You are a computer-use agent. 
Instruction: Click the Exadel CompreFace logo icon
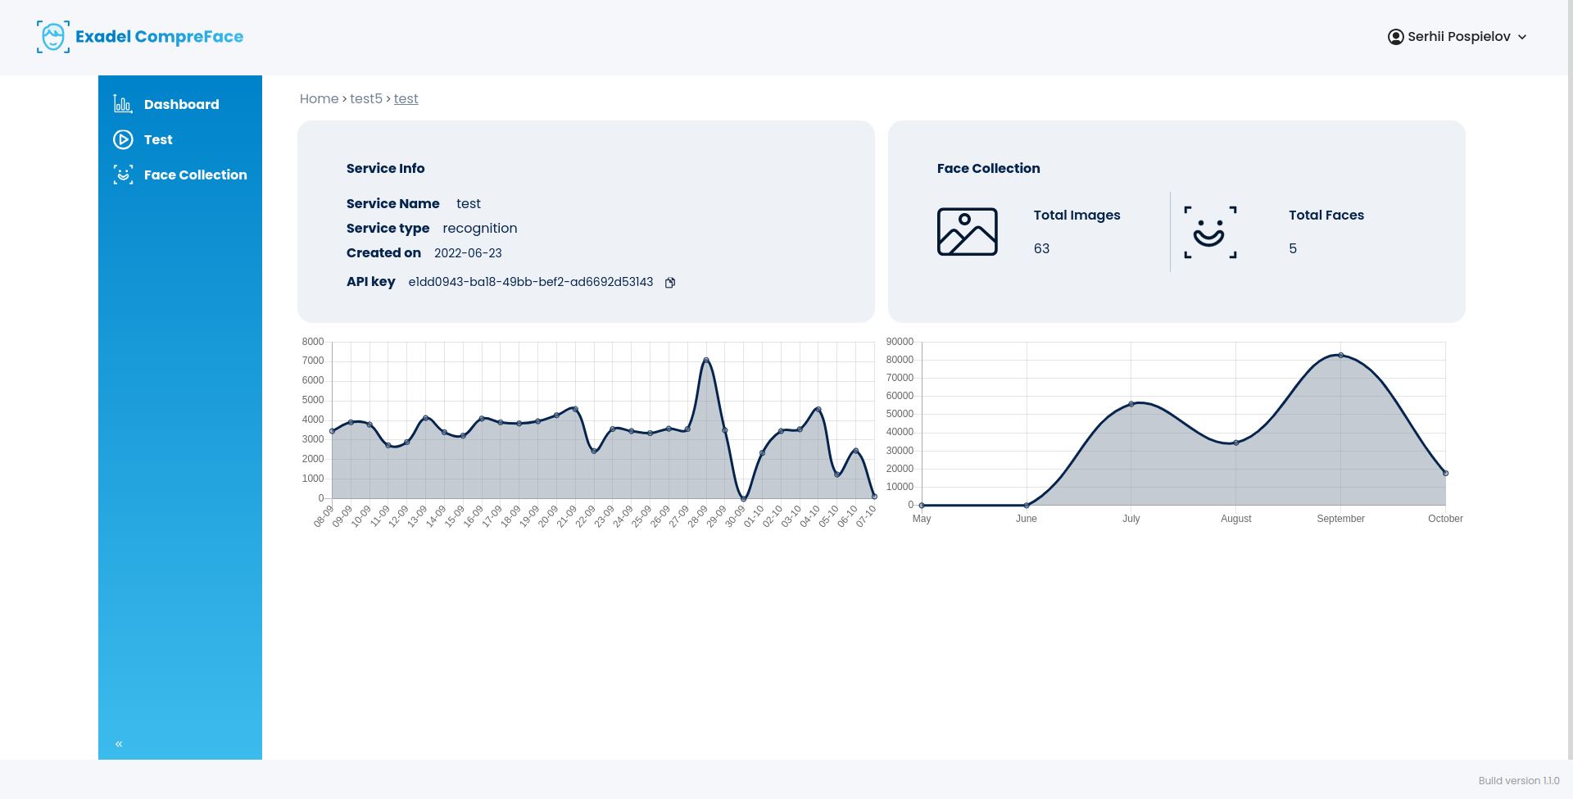(52, 36)
